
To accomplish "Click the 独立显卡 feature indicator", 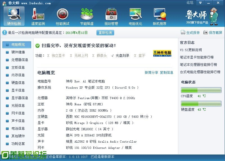I will tap(56, 56).
